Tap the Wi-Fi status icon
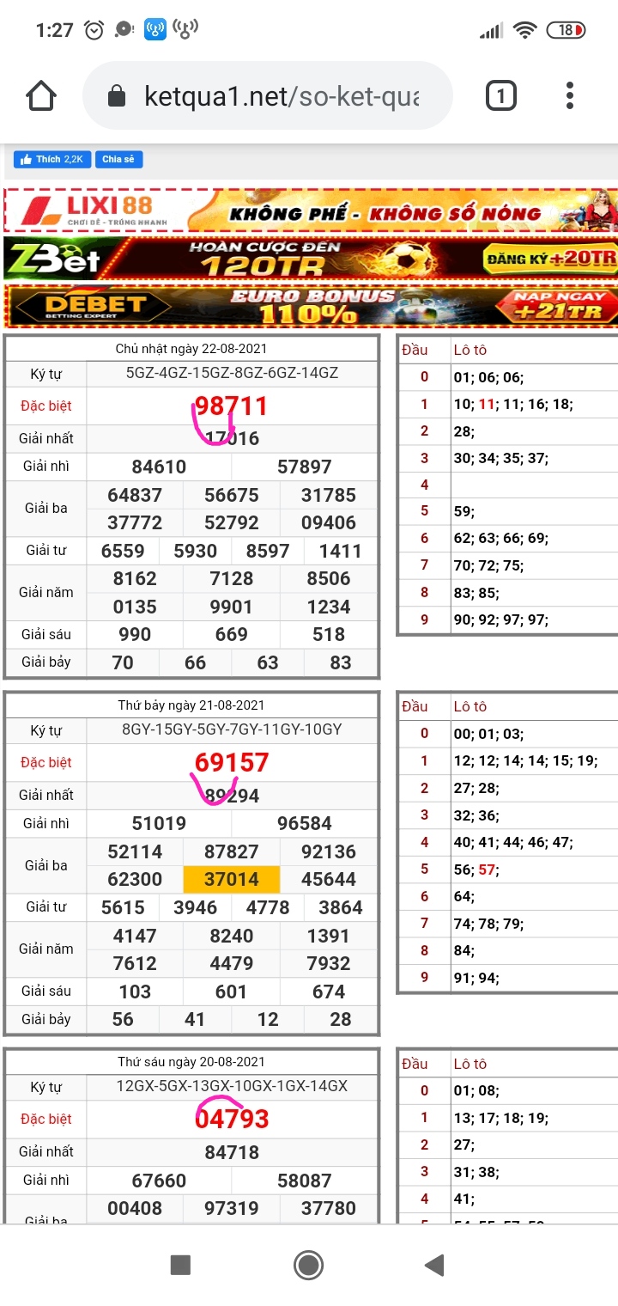 click(x=524, y=30)
